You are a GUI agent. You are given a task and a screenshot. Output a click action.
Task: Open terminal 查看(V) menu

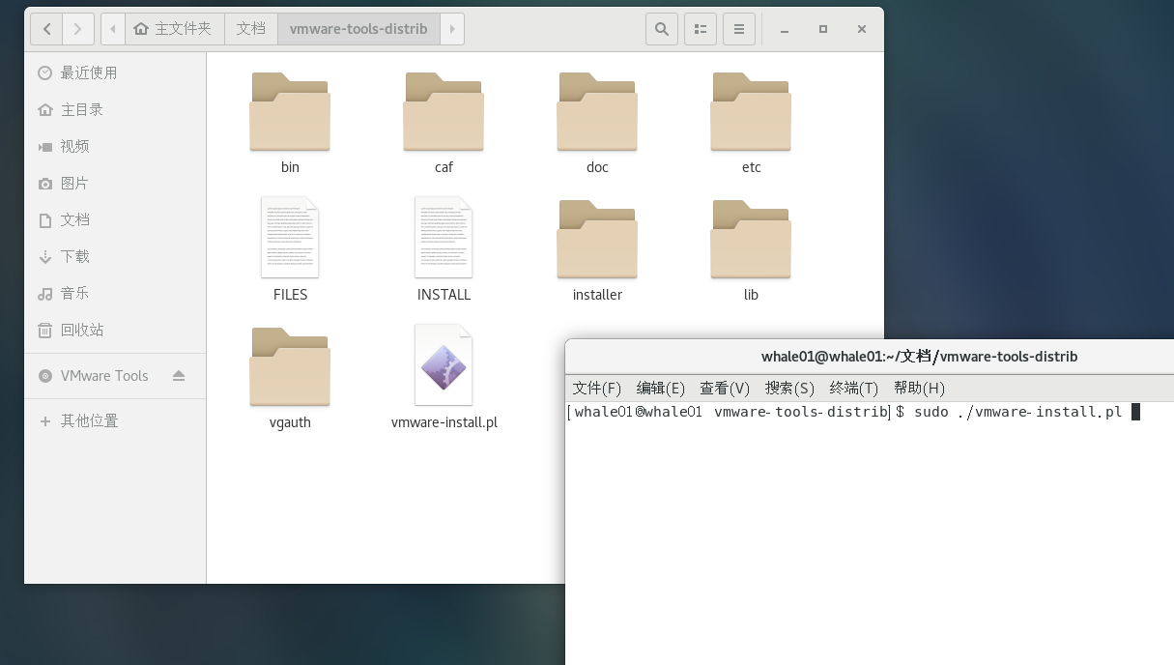[725, 389]
